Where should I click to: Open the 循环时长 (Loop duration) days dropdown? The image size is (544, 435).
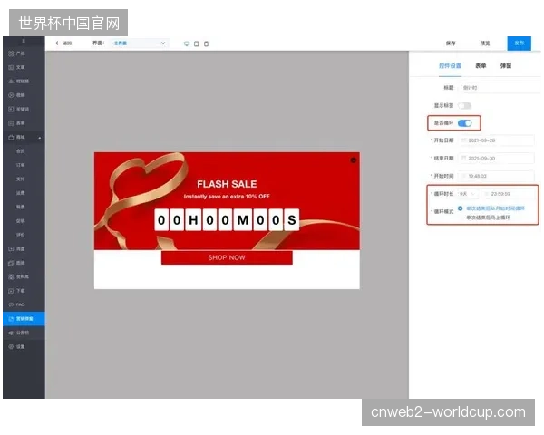(x=469, y=194)
